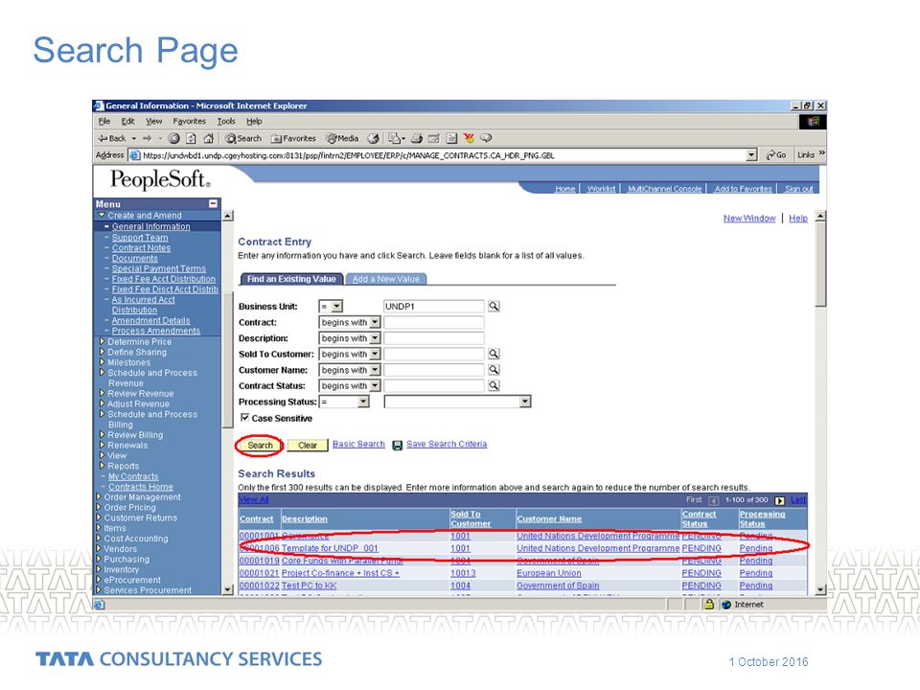This screenshot has height=690, width=920.
Task: Click the Edit page icon in toolbar
Action: point(434,138)
